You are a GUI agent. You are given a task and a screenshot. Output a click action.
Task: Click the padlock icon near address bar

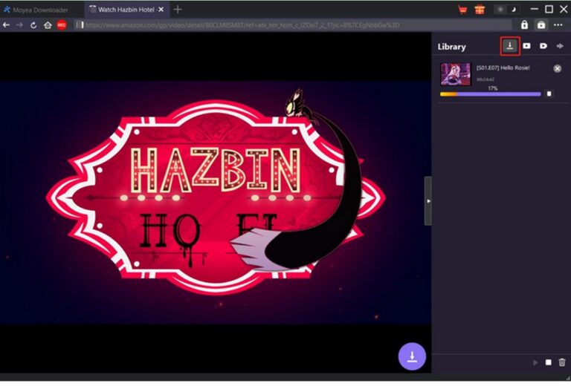524,24
